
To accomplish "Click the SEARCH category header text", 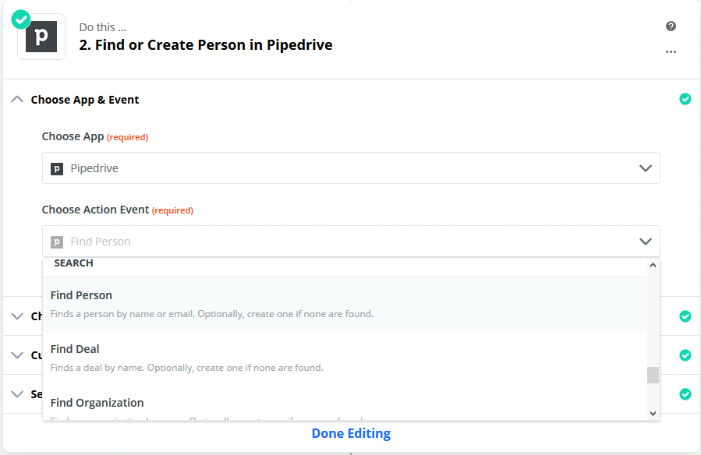I will coord(74,263).
